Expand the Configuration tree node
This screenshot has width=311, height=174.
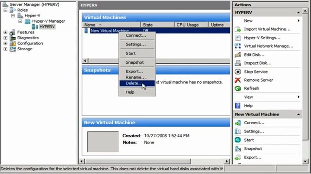[5, 43]
